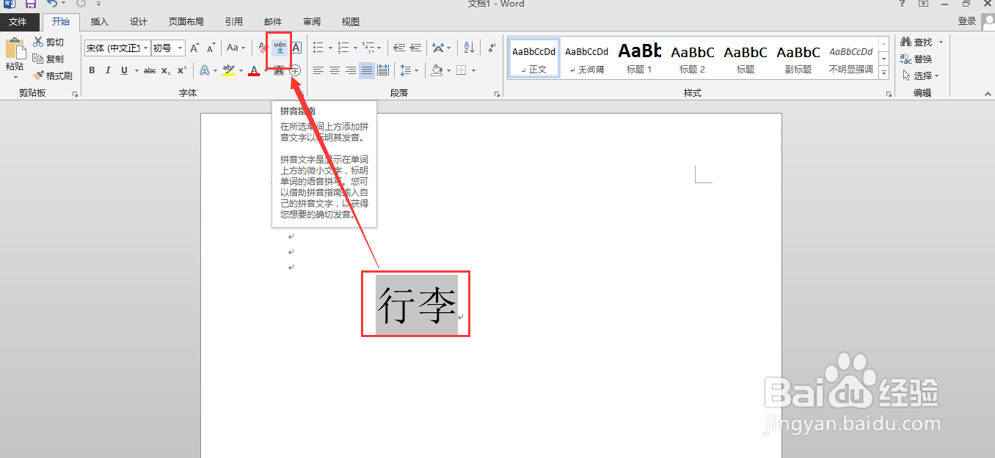
Task: Toggle bold formatting on selected text
Action: tap(92, 70)
